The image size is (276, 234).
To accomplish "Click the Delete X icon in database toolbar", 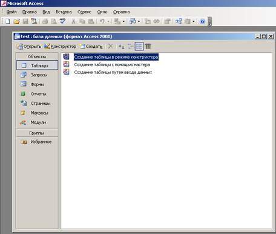I will point(110,47).
